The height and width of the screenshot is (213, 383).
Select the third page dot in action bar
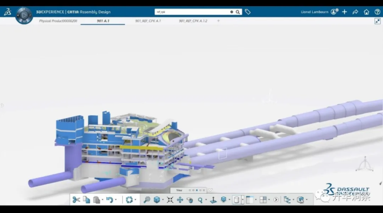coord(197,190)
